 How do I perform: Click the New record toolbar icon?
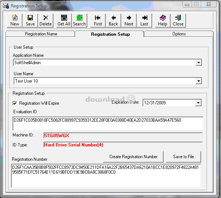(15, 20)
